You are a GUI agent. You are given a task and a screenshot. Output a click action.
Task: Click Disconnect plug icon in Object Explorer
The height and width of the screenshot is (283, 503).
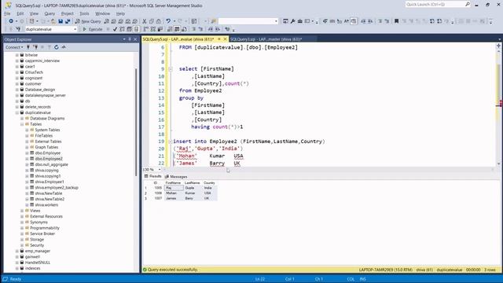click(35, 47)
